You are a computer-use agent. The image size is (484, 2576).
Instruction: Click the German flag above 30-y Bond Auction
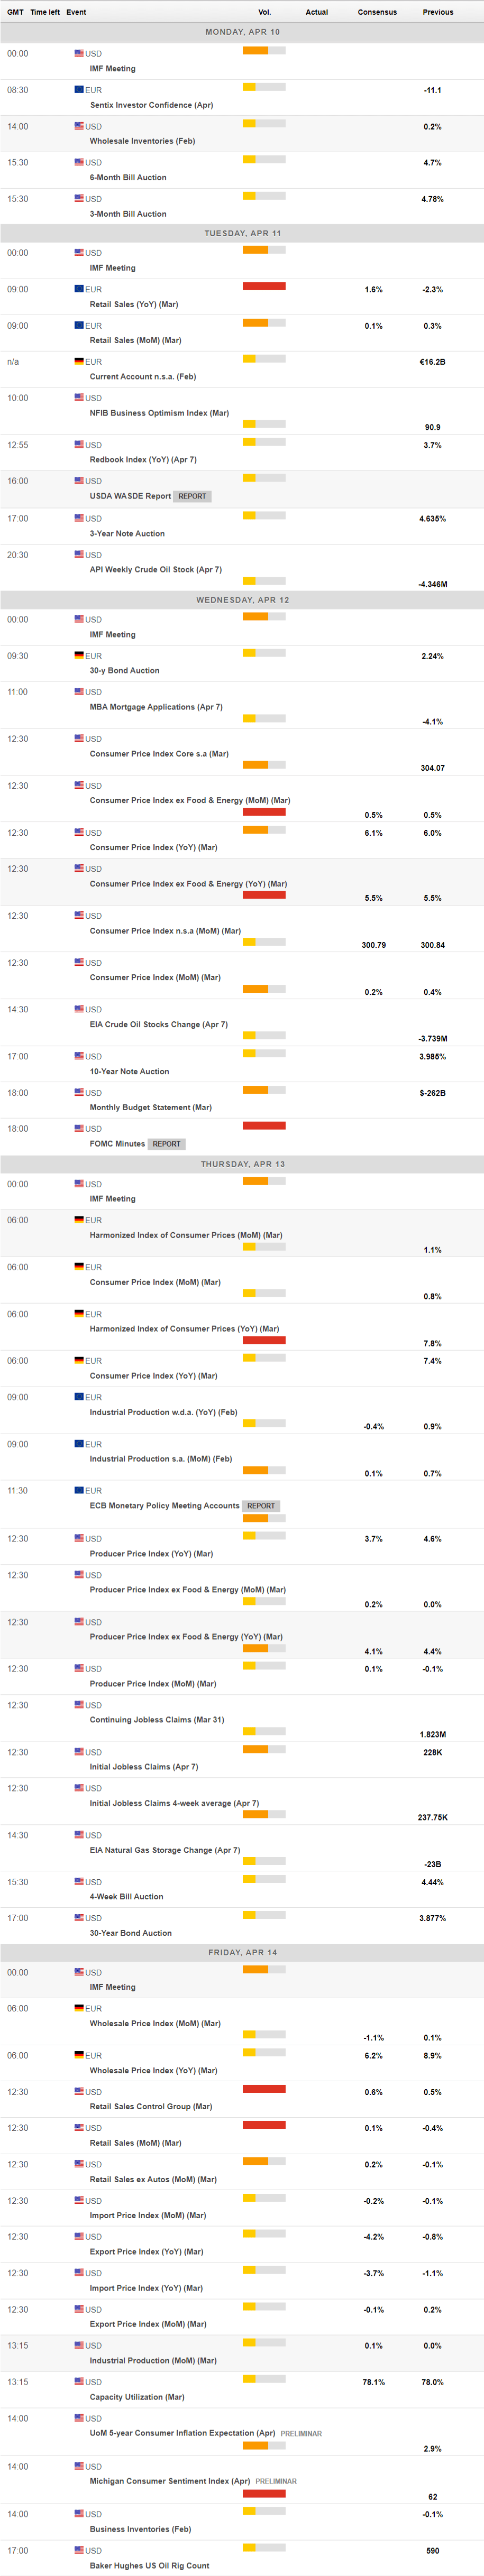(79, 656)
